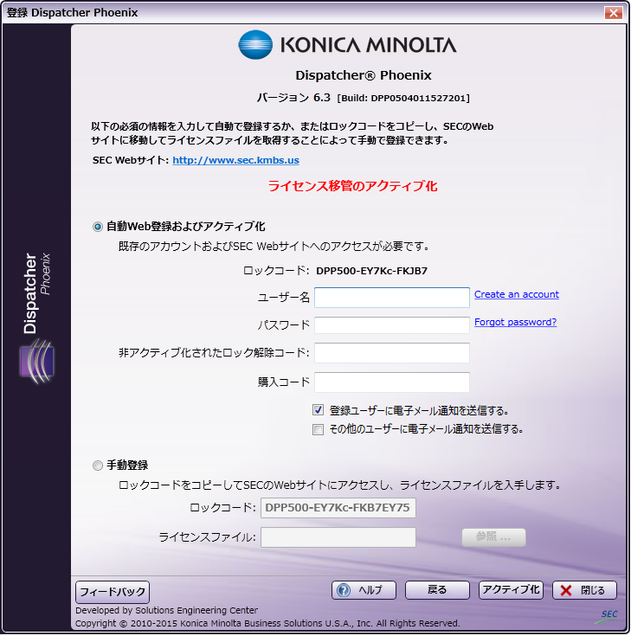This screenshot has height=636, width=631.
Task: Click the purchase code (購入コード) field
Action: click(392, 382)
